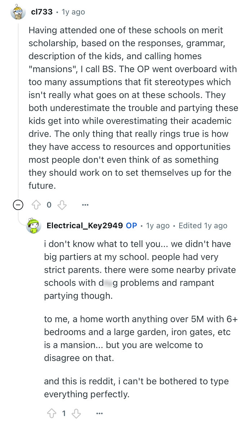Viewport: 252px width, 421px height.
Task: Click the 1y ago timestamp on cl733's comment
Action: (71, 12)
